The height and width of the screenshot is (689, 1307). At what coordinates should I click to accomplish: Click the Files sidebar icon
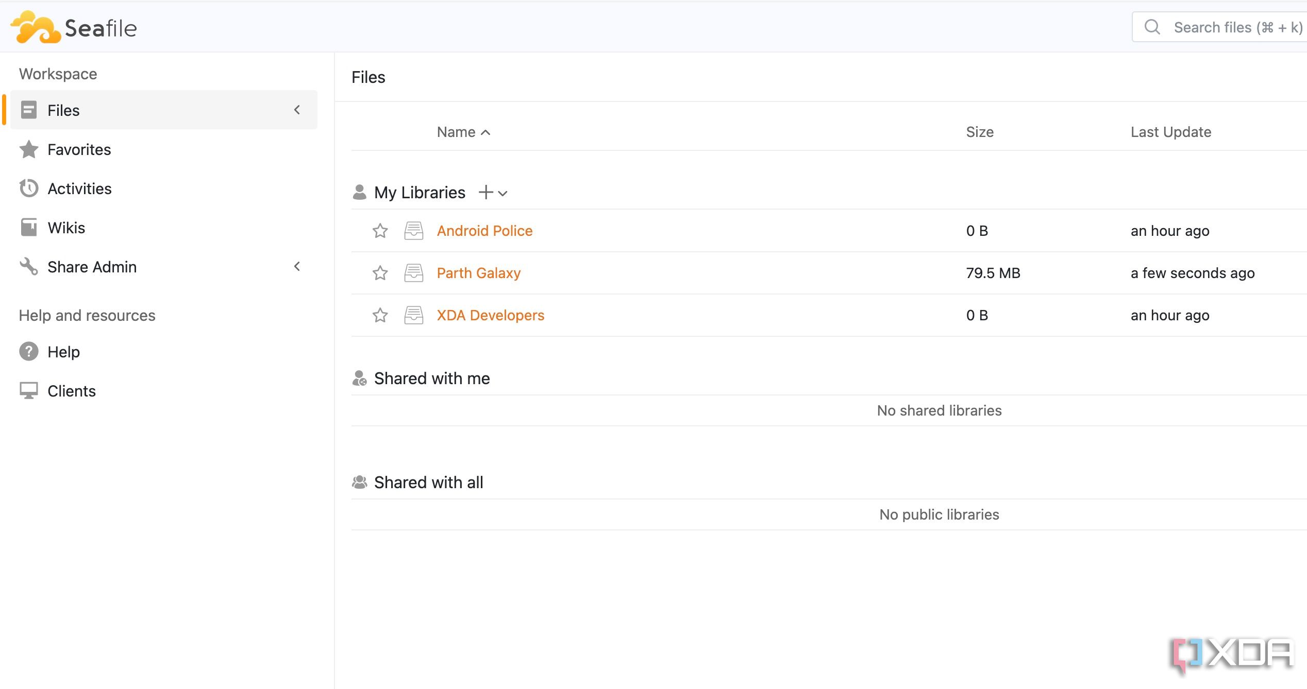coord(29,110)
